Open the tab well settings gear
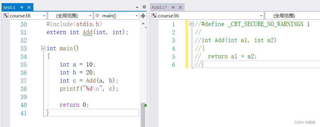The width and height of the screenshot is (320, 127). tap(144, 7)
